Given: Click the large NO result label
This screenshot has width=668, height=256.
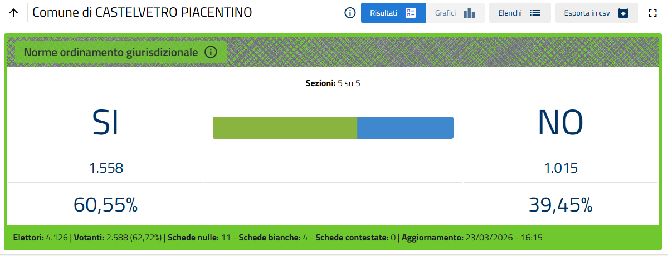Looking at the screenshot, I should (560, 122).
